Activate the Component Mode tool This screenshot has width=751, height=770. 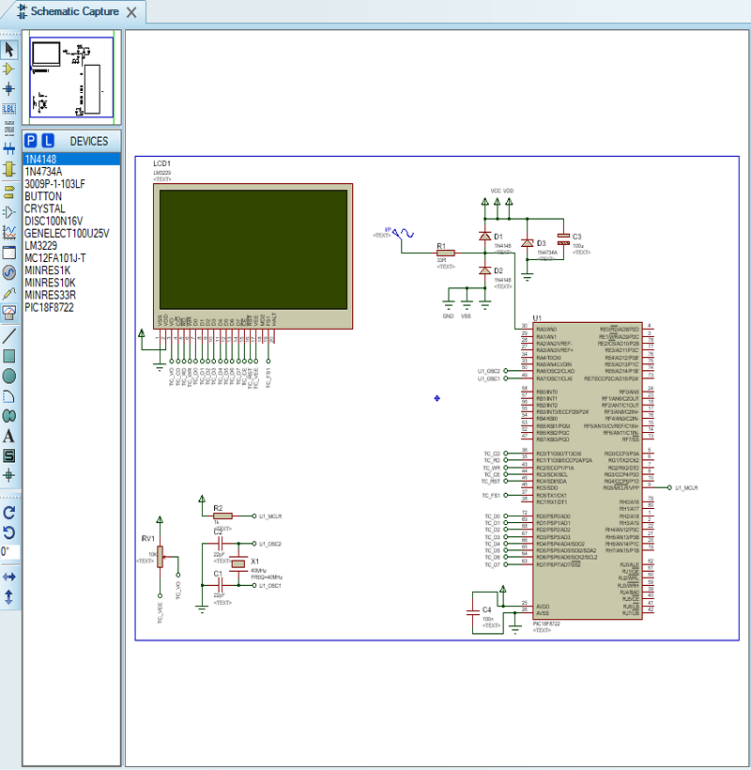click(9, 69)
